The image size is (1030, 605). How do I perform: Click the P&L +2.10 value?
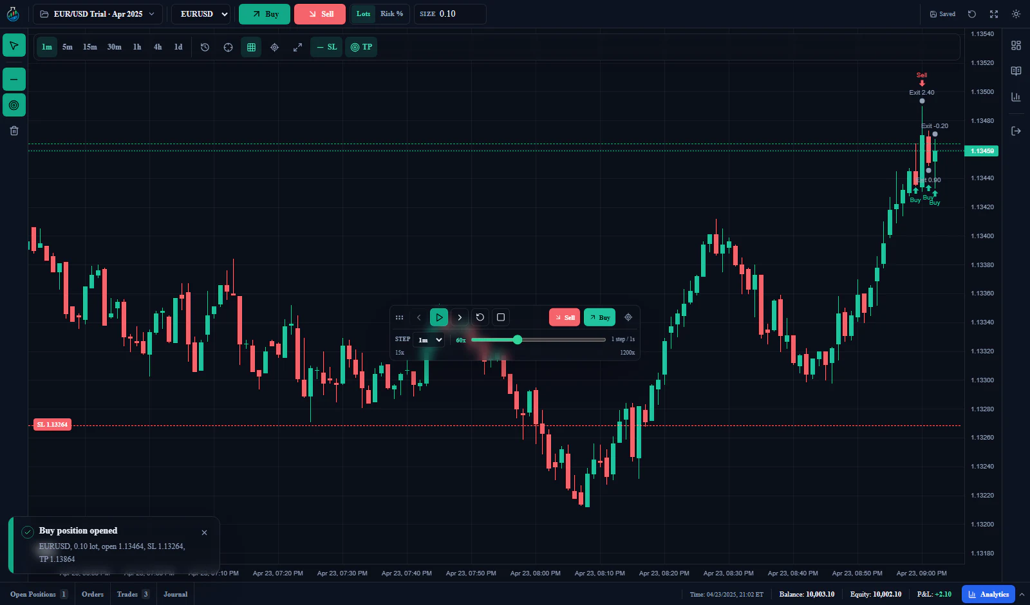[x=934, y=594]
